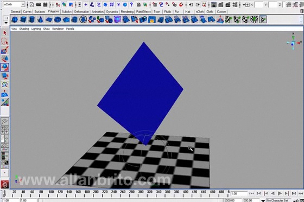Open the Render Settings icon
Screen dimensions: 304x202
click(x=235, y=4)
